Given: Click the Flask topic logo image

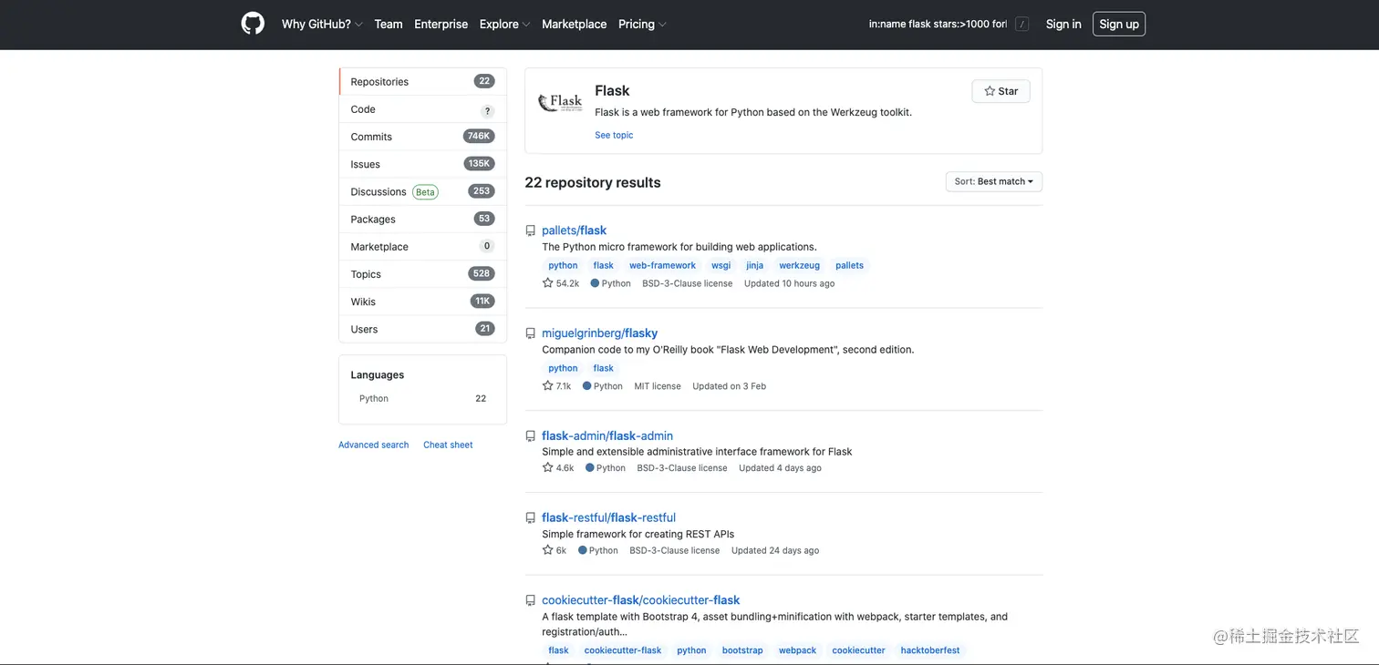Looking at the screenshot, I should (560, 102).
